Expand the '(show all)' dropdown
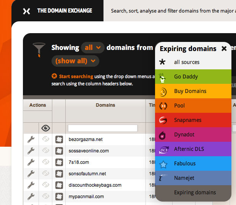Image resolution: width=236 pixels, height=205 pixels. 75,61
